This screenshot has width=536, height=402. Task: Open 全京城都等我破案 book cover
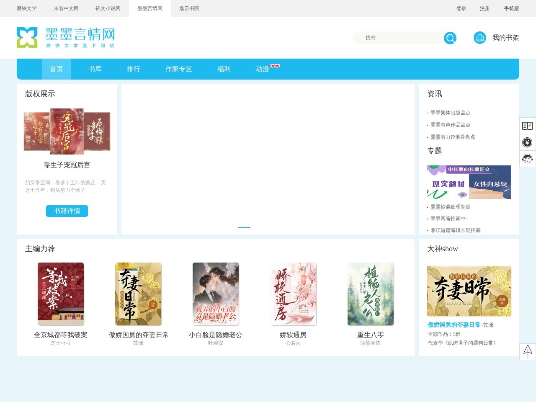pos(61,294)
